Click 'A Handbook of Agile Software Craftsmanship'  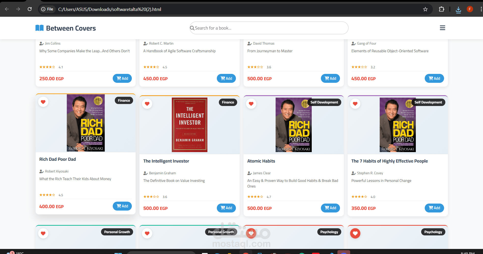pos(179,51)
